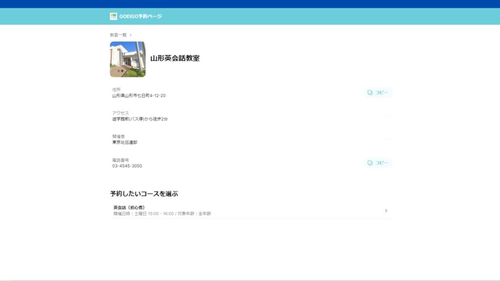Open the GOEIGO予約ページ header title
This screenshot has height=281, width=500.
[141, 16]
